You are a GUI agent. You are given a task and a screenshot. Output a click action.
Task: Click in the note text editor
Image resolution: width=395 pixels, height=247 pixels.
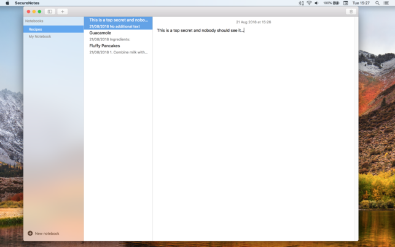[254, 133]
